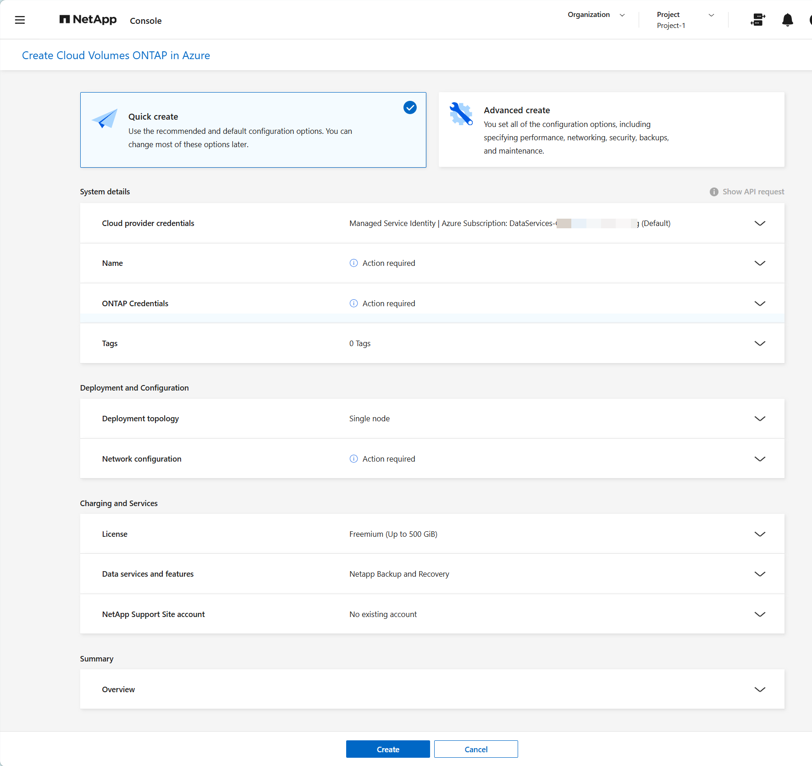Expand NetApp Support Site account chevron
This screenshot has height=766, width=812.
[x=760, y=614]
